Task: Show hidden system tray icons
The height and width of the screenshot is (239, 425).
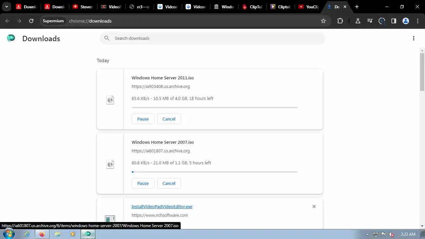Action: tap(367, 234)
